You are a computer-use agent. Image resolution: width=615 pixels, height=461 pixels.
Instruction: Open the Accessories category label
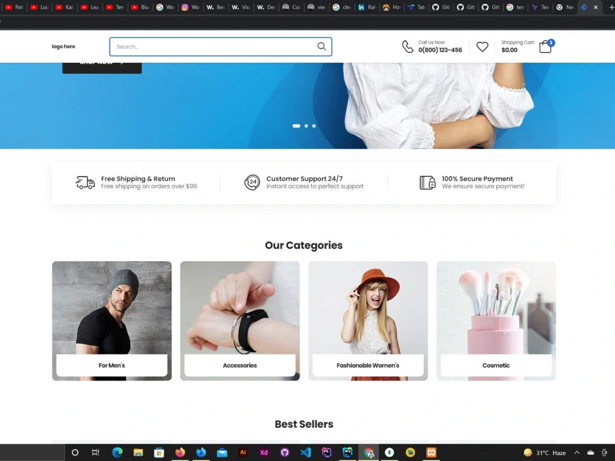tap(240, 365)
